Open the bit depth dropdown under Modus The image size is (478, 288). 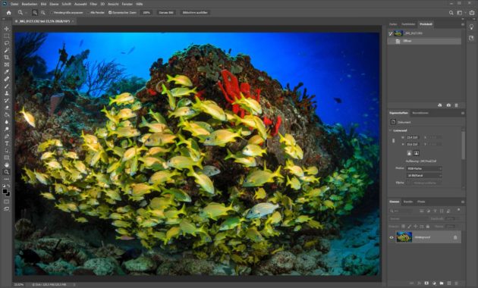coord(424,176)
